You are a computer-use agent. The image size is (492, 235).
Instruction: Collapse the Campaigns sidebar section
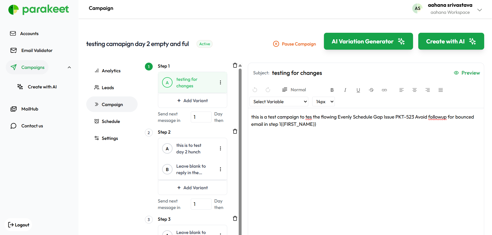point(69,67)
